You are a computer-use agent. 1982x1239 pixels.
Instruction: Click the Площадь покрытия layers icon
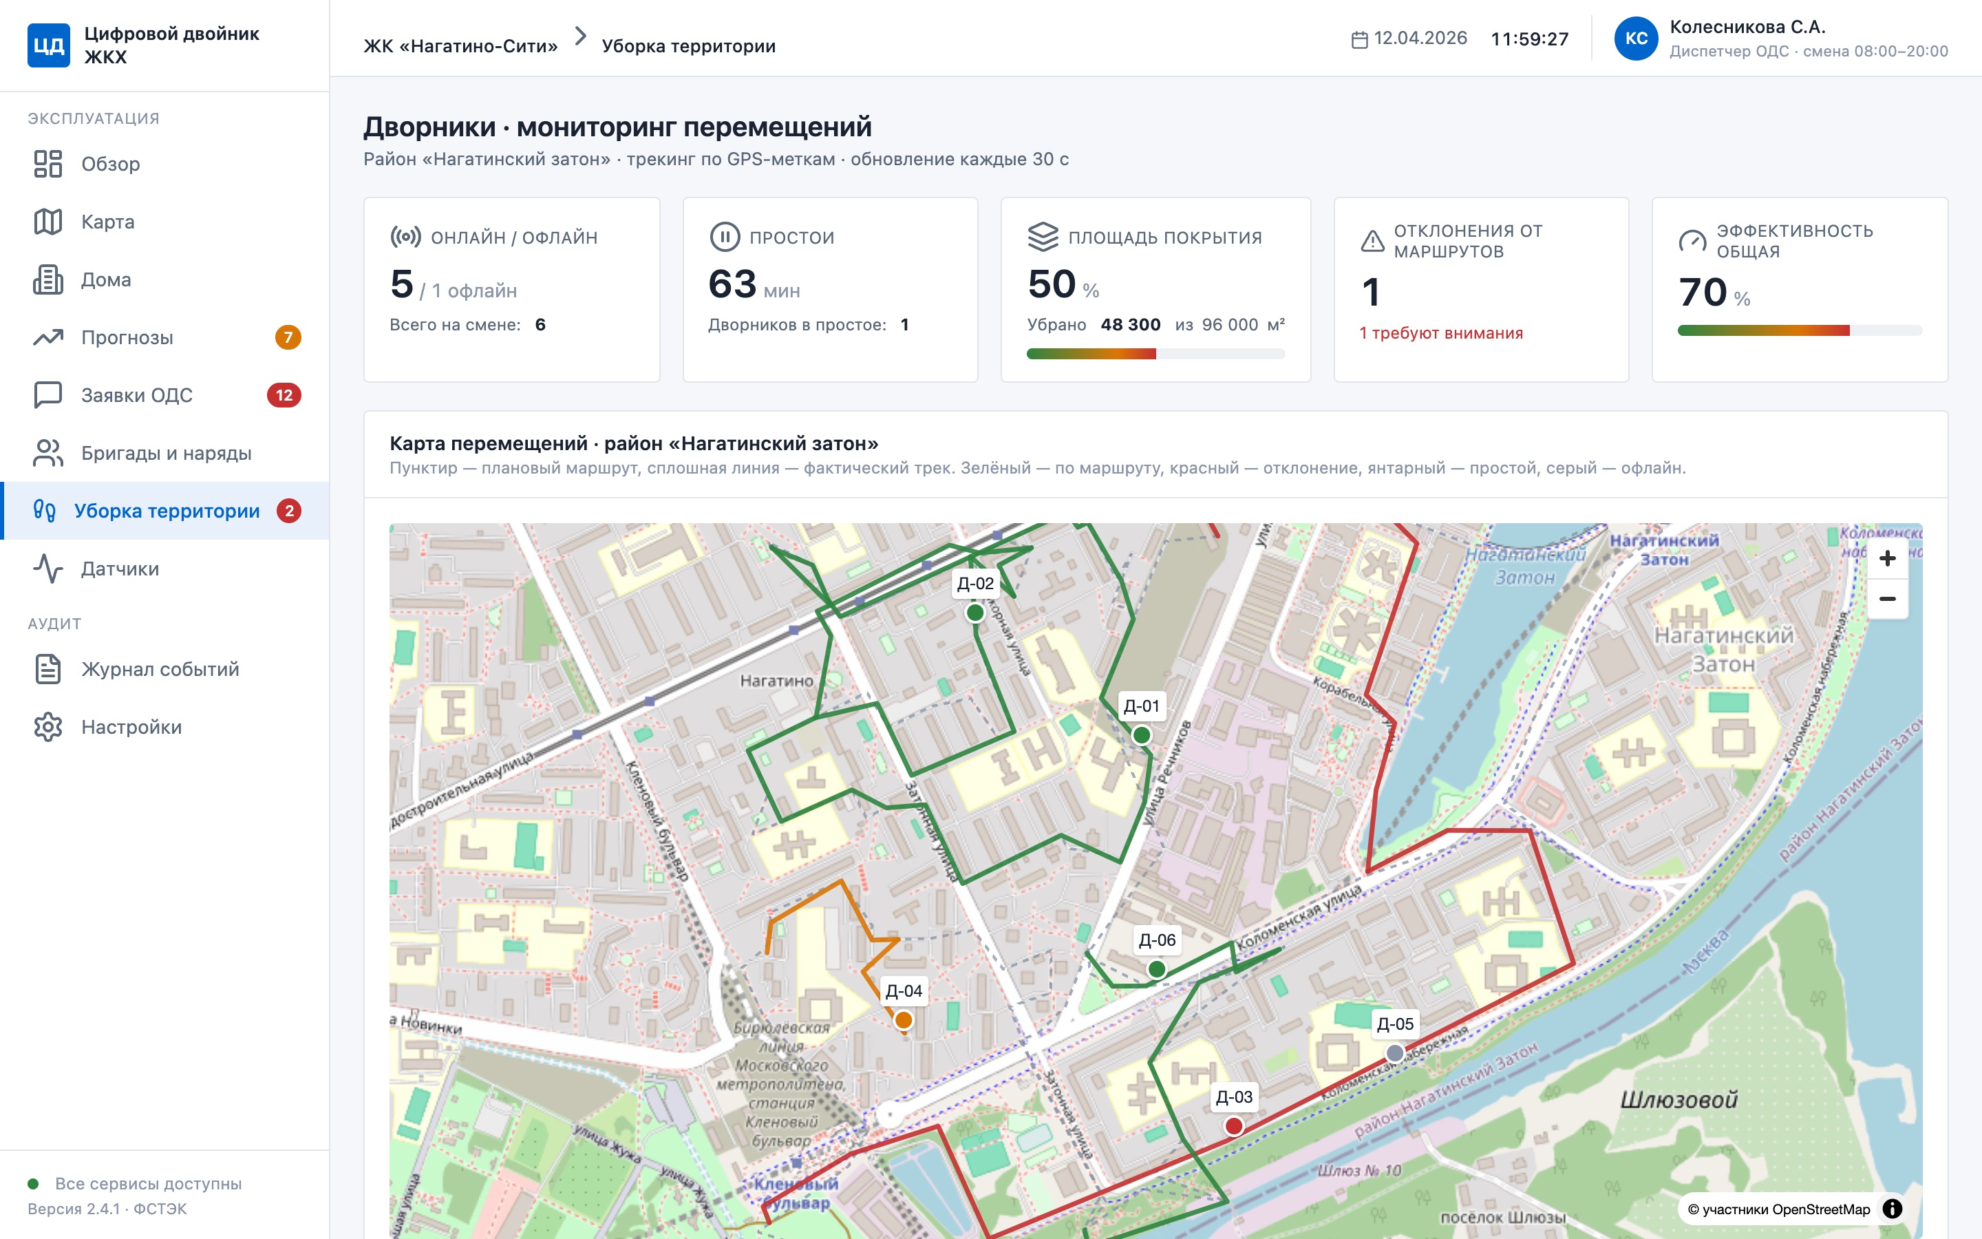(x=1043, y=237)
